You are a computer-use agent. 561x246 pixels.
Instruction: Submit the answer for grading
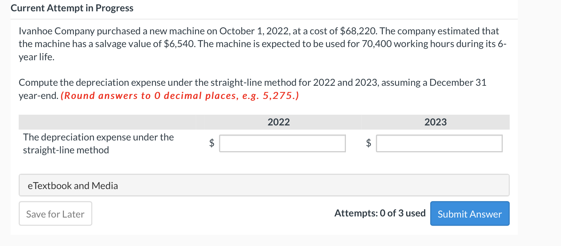point(470,214)
